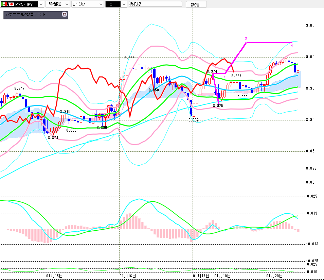Screen dimensions: 324x280
Task: Click the Japan flag icon in pair selector
Action: 11,4
